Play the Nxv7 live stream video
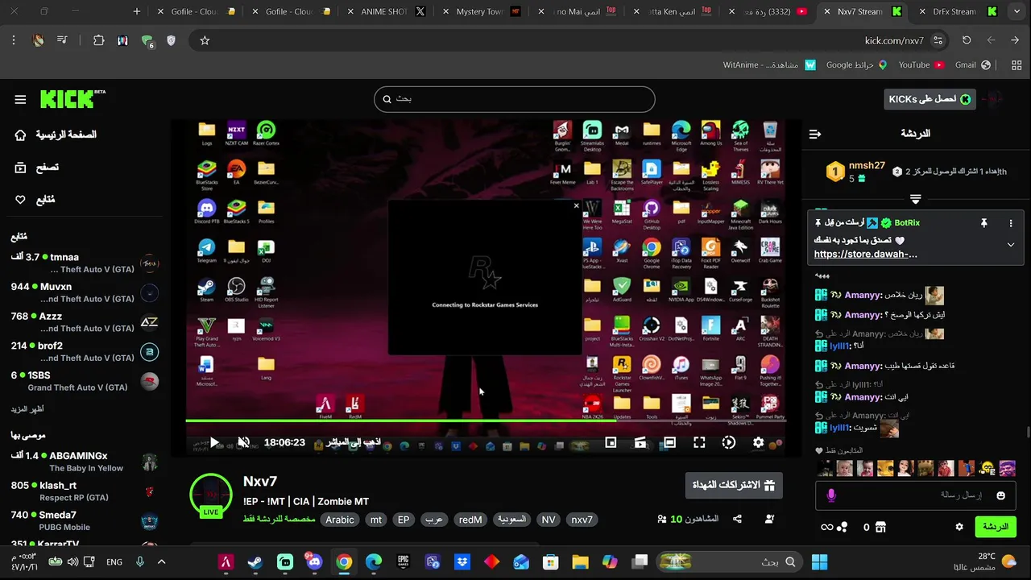This screenshot has width=1031, height=580. click(213, 442)
